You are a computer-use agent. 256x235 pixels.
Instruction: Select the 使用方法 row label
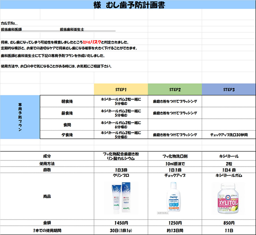click(x=47, y=164)
